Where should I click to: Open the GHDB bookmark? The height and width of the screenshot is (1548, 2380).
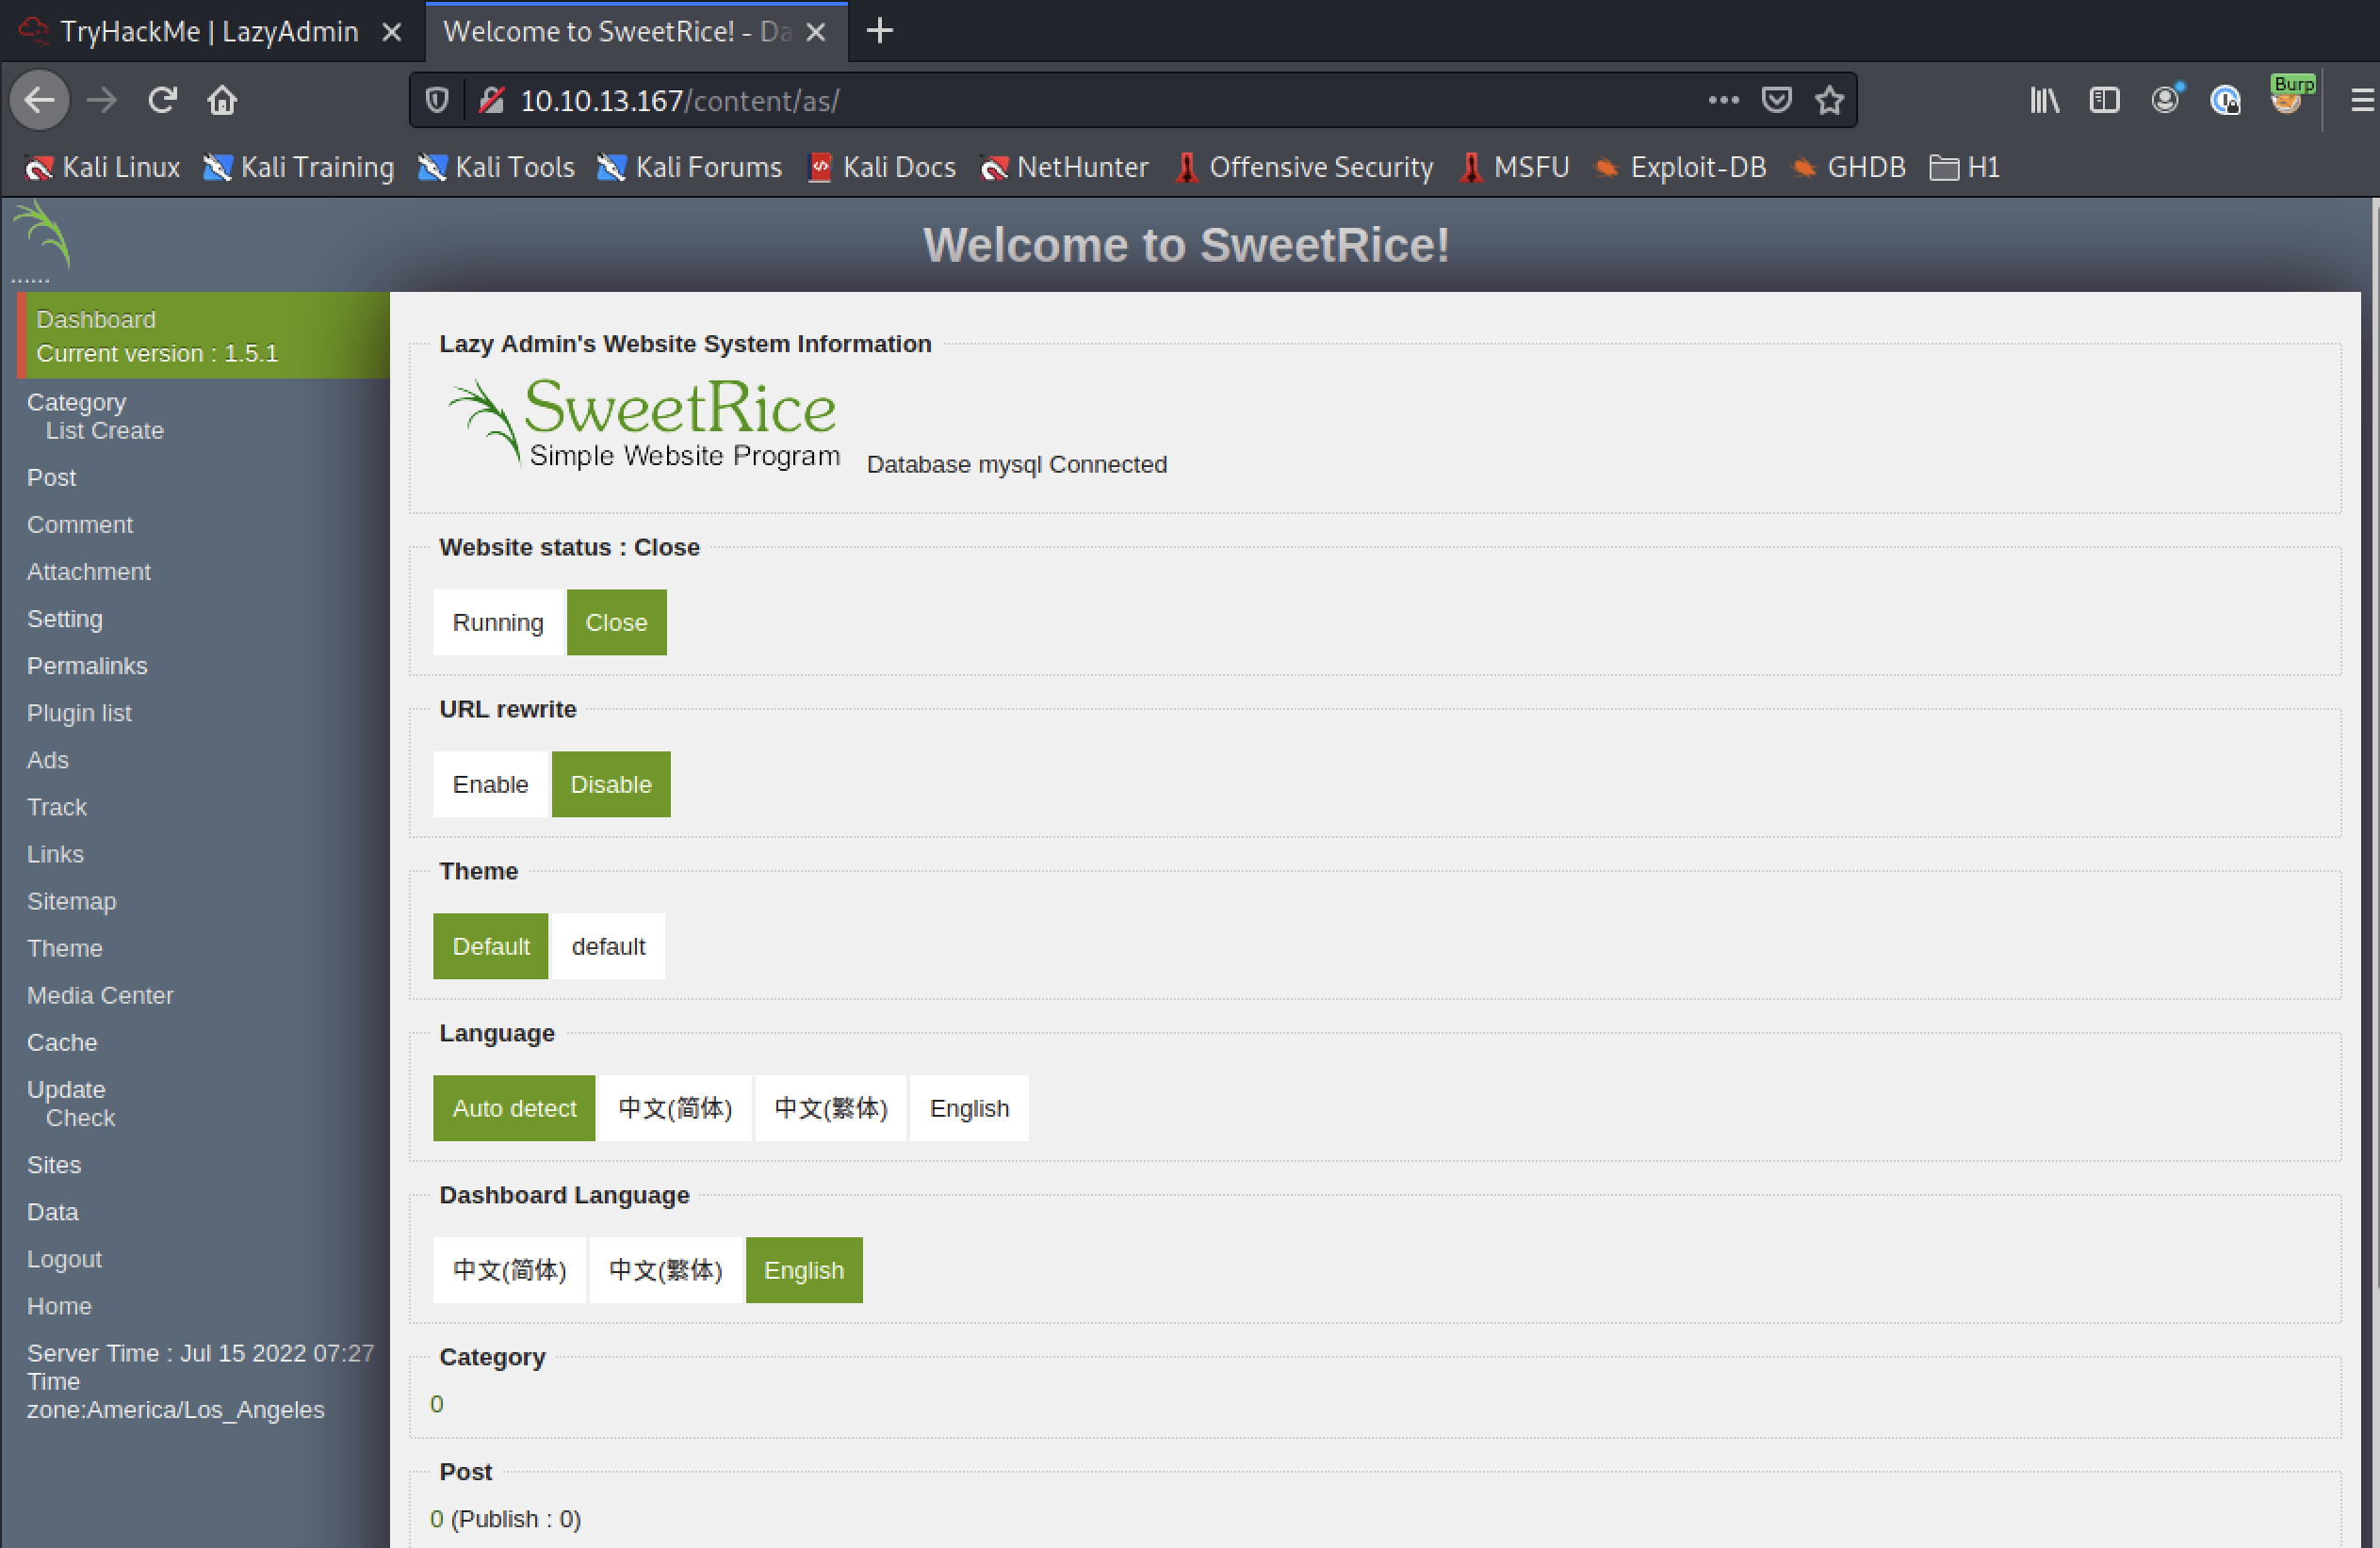coord(1848,167)
